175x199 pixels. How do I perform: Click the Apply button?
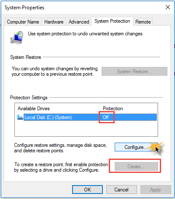coord(156,190)
